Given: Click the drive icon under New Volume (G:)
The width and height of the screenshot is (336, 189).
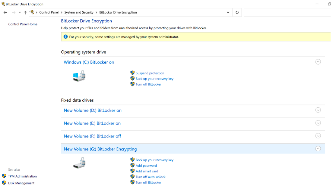Looking at the screenshot, I should coord(79,162).
